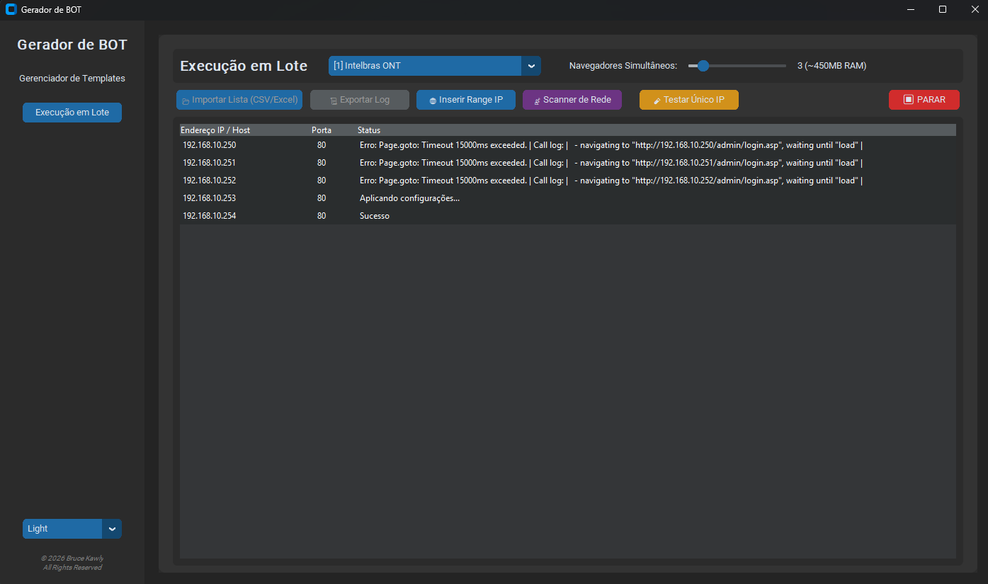Click the Navegadores Simultâneos slider handle
Image resolution: width=988 pixels, height=584 pixels.
(x=703, y=66)
